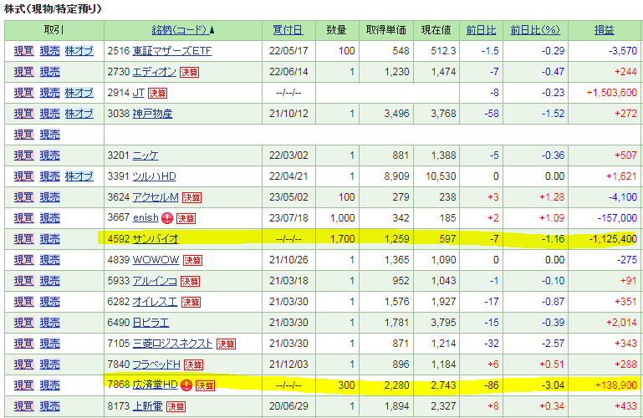Screen dimensions: 643x418
Task: Click the 決算 badge in the 広済堂HD row
Action: (x=206, y=386)
